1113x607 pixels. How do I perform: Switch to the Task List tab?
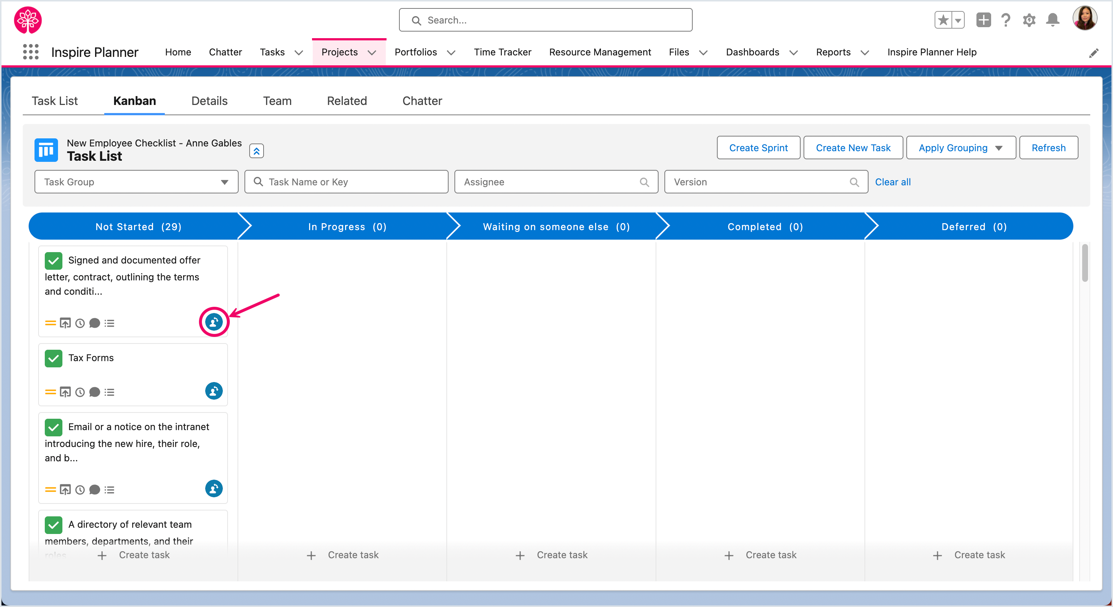[x=55, y=101]
